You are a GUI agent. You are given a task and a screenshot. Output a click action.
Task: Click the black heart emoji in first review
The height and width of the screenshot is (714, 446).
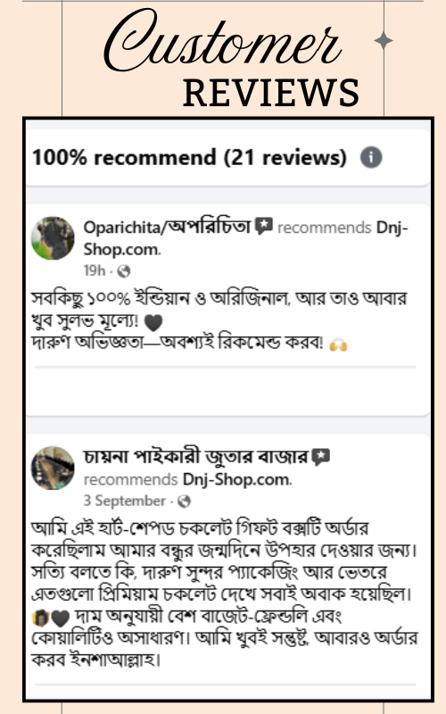click(x=153, y=323)
